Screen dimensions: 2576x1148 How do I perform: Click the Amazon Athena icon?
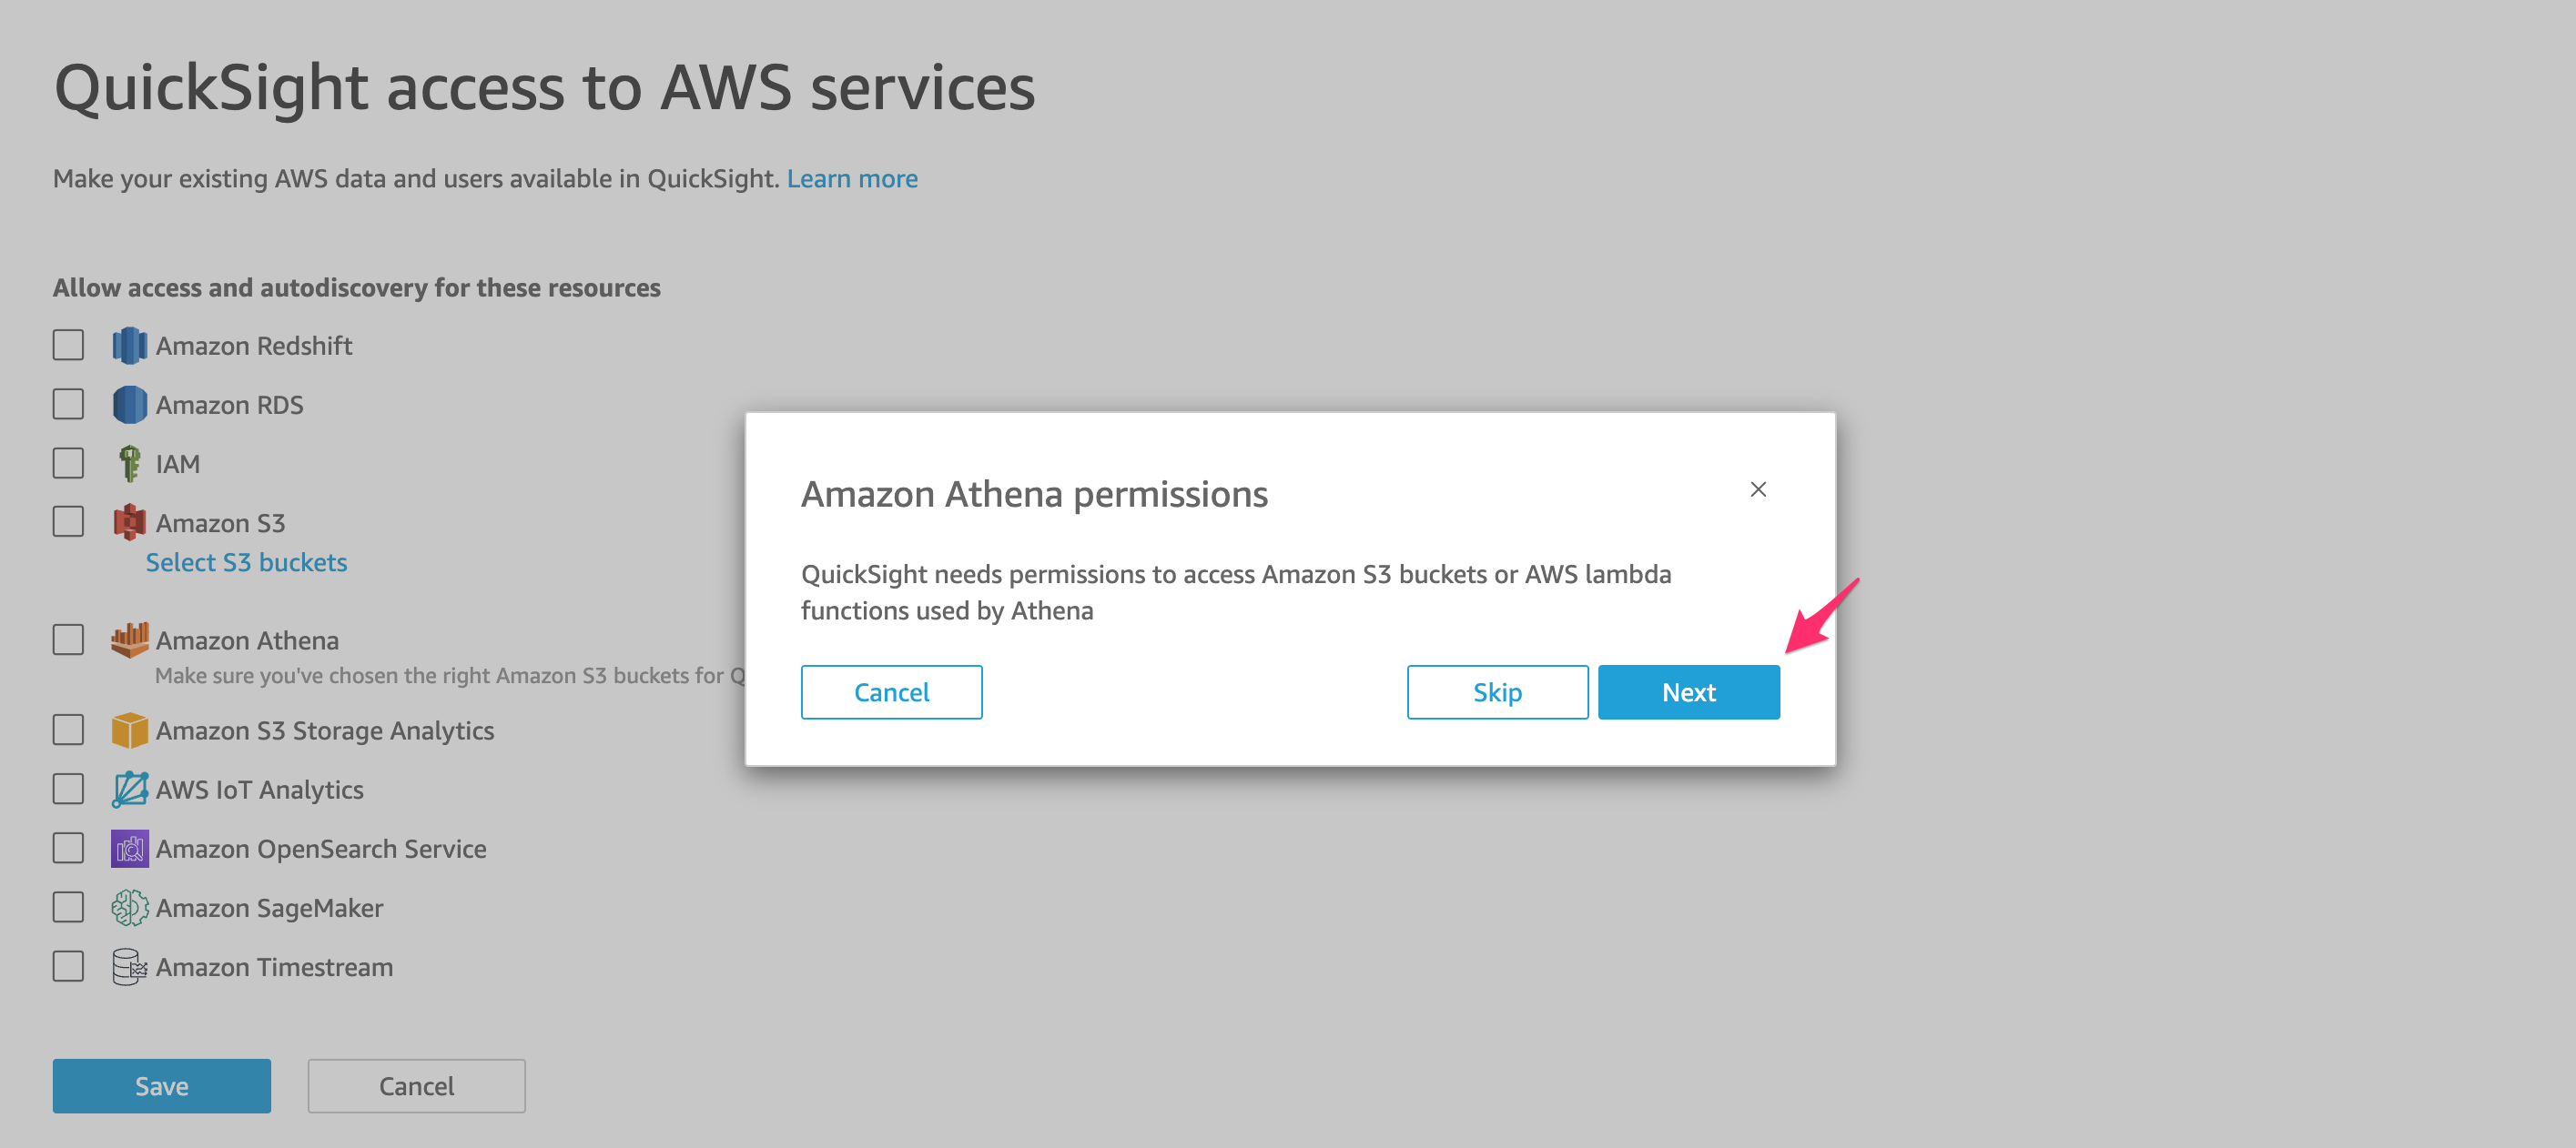(x=129, y=639)
